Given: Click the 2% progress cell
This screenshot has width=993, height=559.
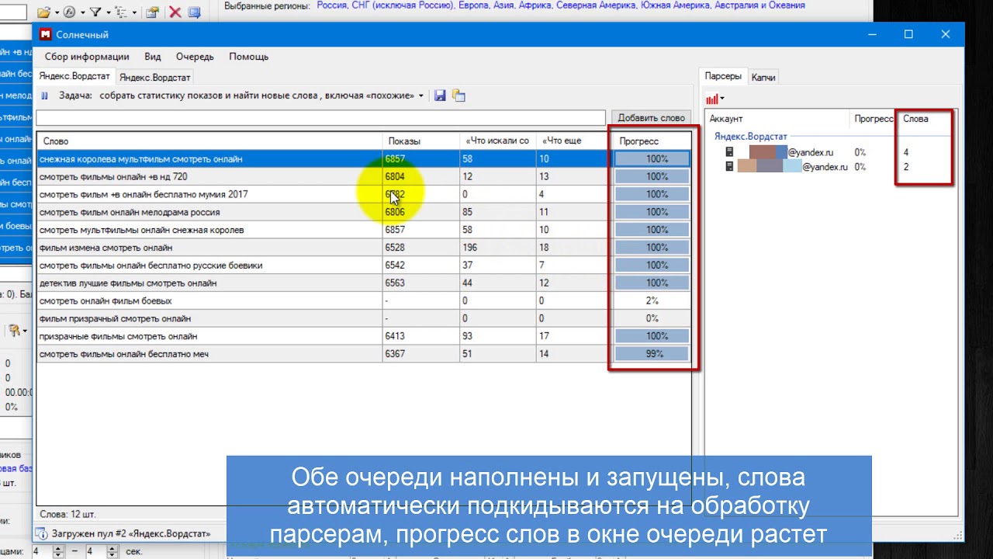Looking at the screenshot, I should coord(652,300).
